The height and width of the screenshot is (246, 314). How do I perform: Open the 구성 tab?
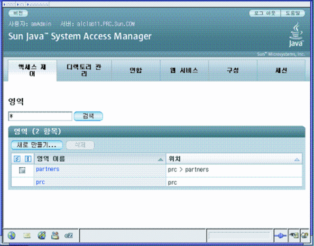pyautogui.click(x=233, y=70)
